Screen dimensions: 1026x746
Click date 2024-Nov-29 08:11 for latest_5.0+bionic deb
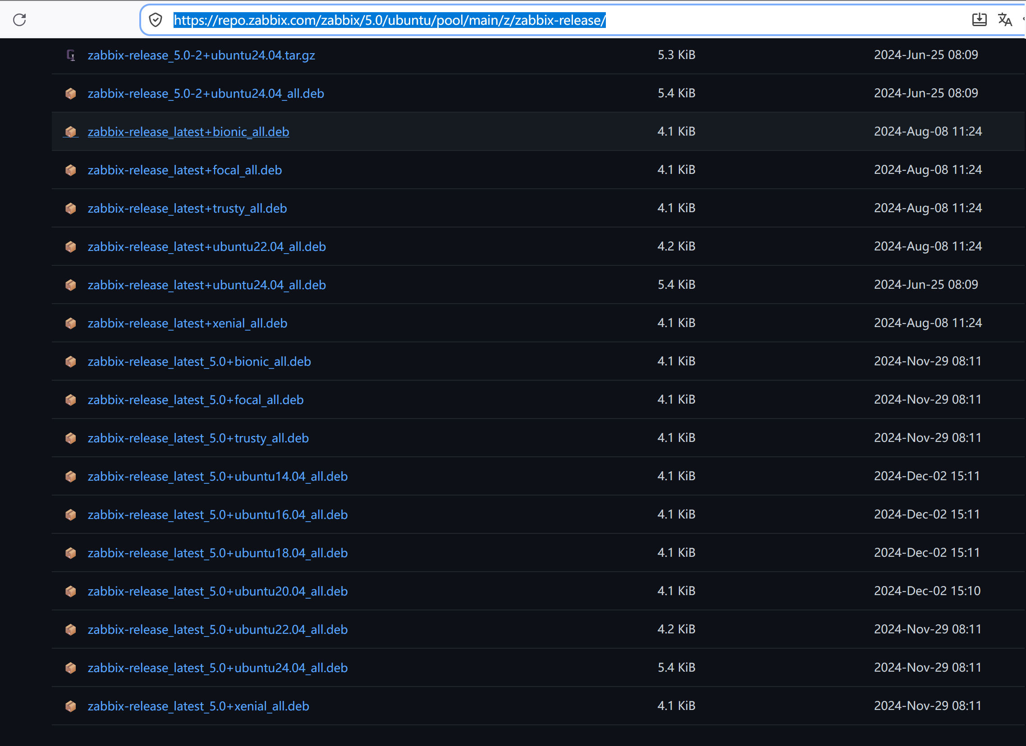(x=927, y=361)
